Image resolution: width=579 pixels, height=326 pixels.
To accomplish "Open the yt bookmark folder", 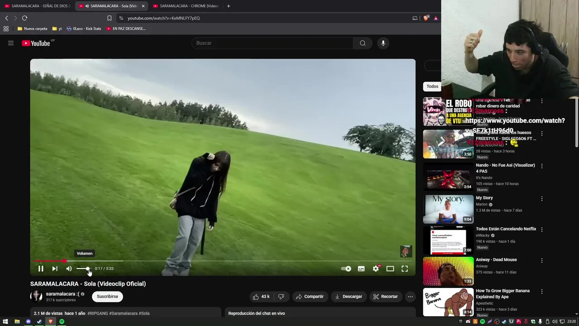I will (x=57, y=29).
